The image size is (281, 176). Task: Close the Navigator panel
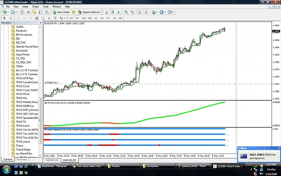[x=40, y=23]
